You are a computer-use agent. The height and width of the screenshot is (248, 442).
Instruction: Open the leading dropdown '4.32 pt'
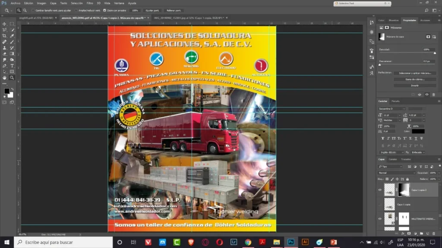pyautogui.click(x=424, y=115)
